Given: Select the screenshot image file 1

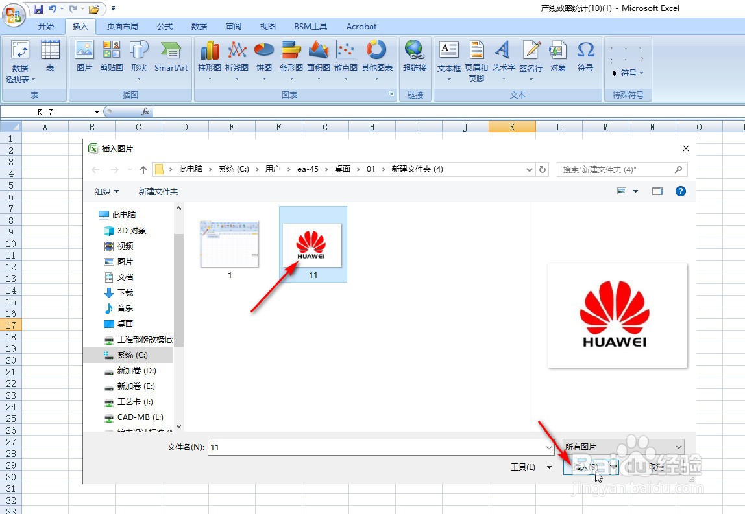Looking at the screenshot, I should [x=230, y=249].
